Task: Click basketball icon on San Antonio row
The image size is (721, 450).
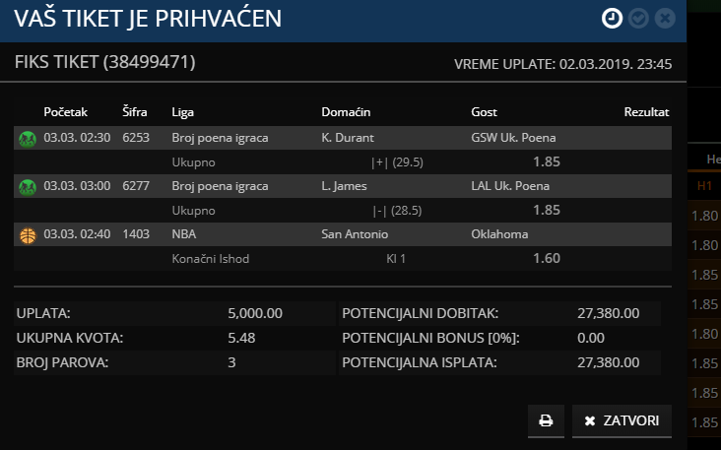Action: point(28,235)
